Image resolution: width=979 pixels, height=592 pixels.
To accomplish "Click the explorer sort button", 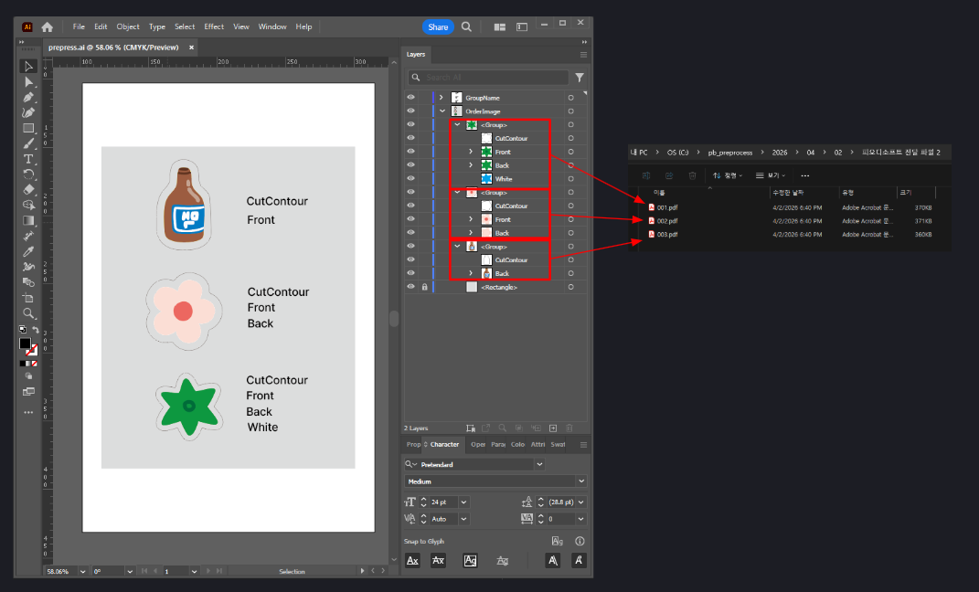I will (728, 175).
